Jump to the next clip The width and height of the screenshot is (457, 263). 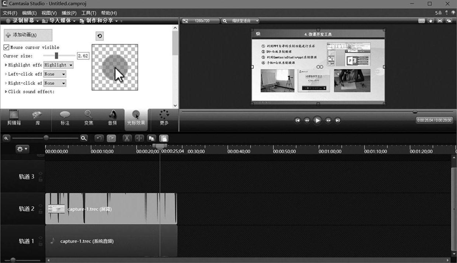(x=338, y=120)
